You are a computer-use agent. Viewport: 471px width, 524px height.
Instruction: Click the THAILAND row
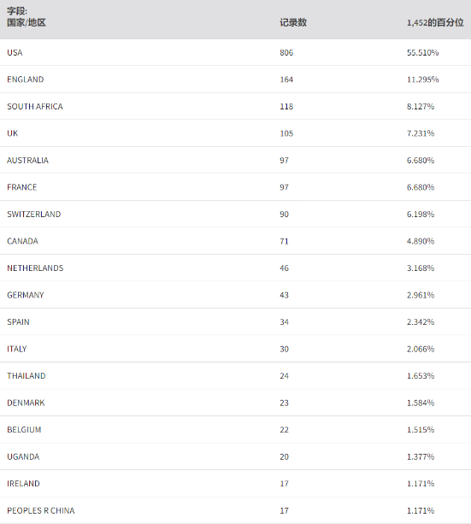point(235,375)
